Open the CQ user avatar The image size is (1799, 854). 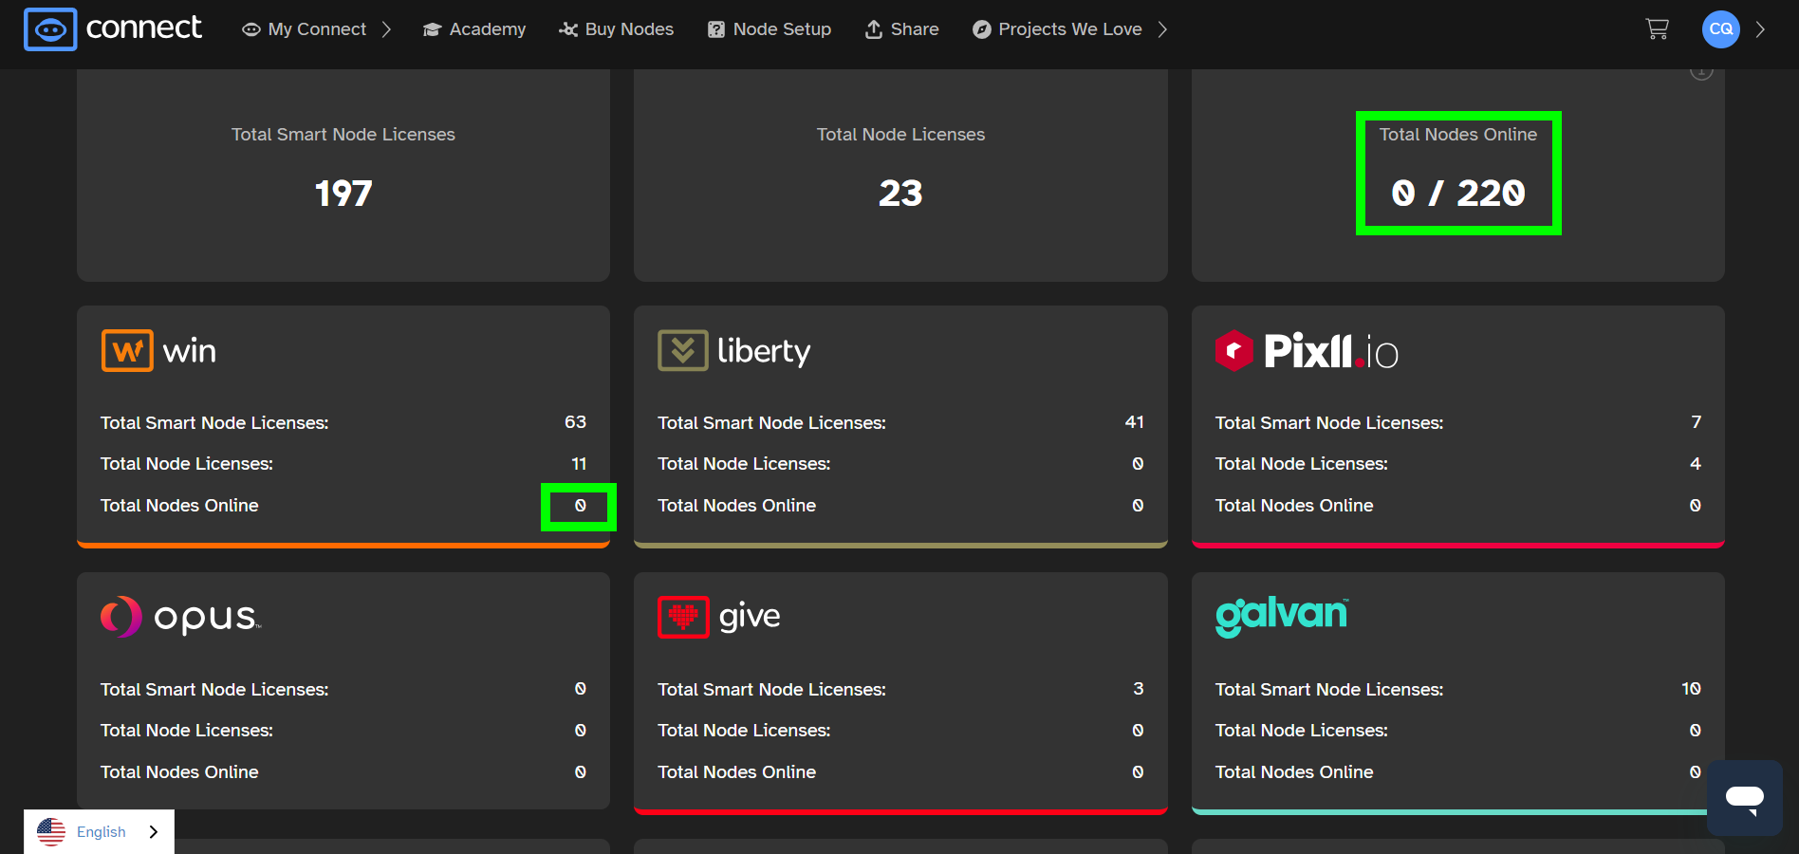pyautogui.click(x=1720, y=29)
